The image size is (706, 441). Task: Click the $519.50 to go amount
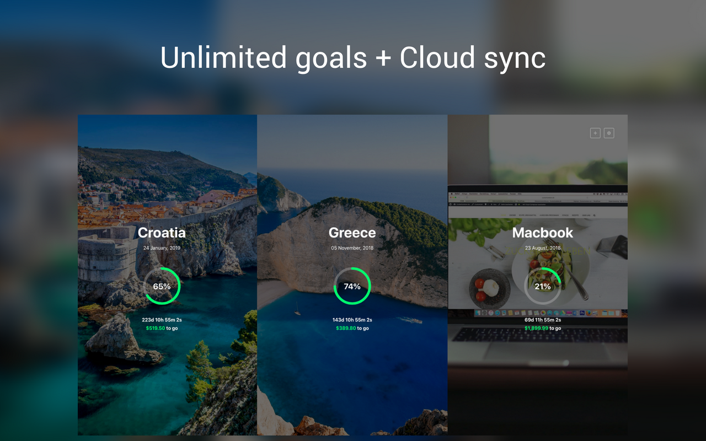pos(162,328)
